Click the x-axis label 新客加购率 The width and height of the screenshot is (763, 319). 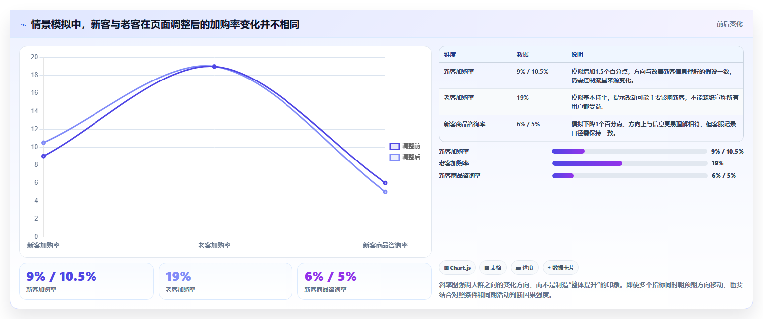click(43, 245)
